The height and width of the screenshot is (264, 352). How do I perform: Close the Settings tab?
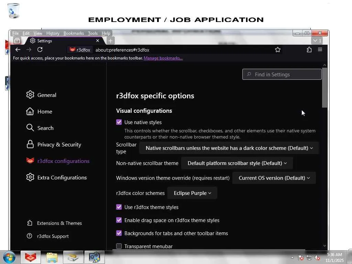pyautogui.click(x=97, y=41)
